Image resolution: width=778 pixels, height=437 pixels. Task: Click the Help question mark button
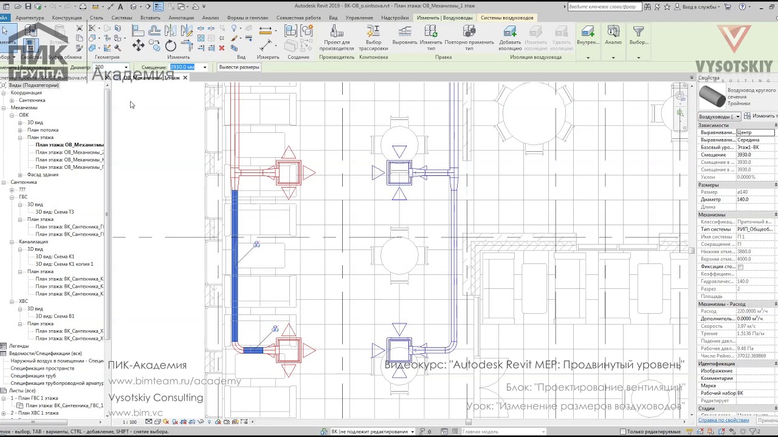[743, 7]
